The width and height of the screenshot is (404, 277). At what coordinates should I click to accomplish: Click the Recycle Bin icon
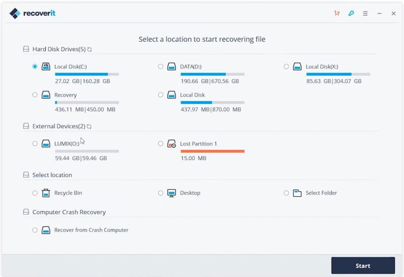[x=45, y=193]
